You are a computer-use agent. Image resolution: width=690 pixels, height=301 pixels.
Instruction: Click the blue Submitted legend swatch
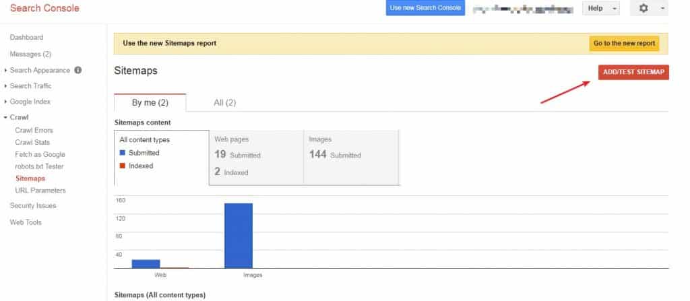(123, 153)
